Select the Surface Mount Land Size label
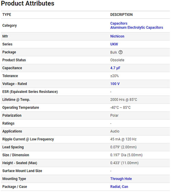Image resolution: width=171 pixels, height=192 pixels. 22,171
